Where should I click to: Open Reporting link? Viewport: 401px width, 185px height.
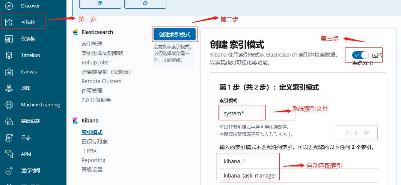pyautogui.click(x=93, y=160)
